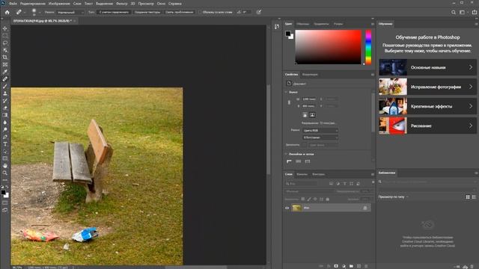Select the Frame tool
This screenshot has width=479, height=269.
tap(5, 65)
